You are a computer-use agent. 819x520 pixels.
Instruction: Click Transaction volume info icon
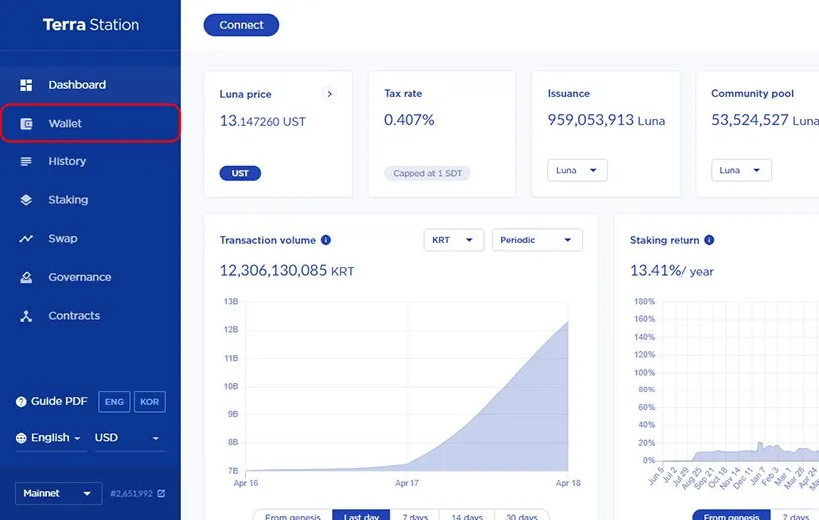pyautogui.click(x=326, y=240)
